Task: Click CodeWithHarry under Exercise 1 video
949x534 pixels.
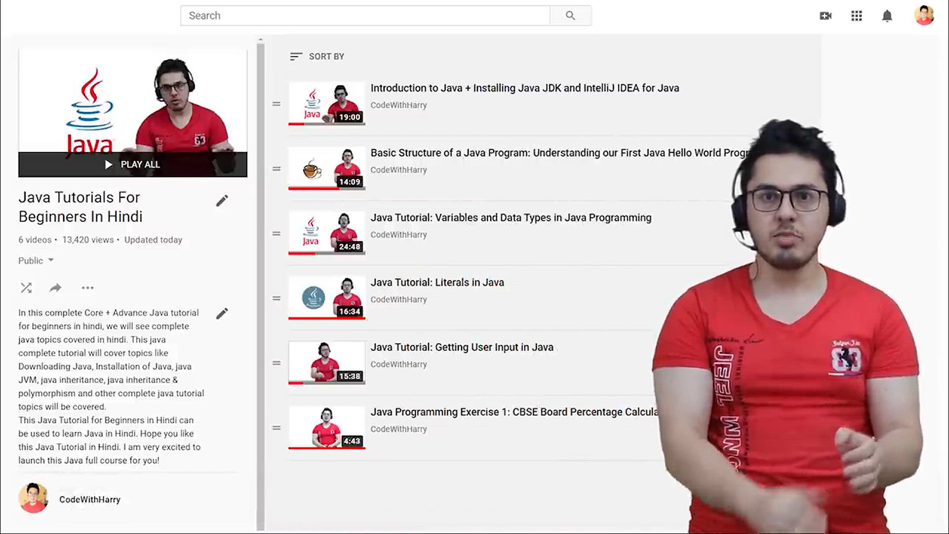Action: [x=399, y=429]
